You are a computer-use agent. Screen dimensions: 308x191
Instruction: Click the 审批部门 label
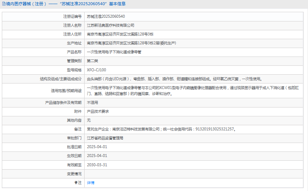point(74,138)
